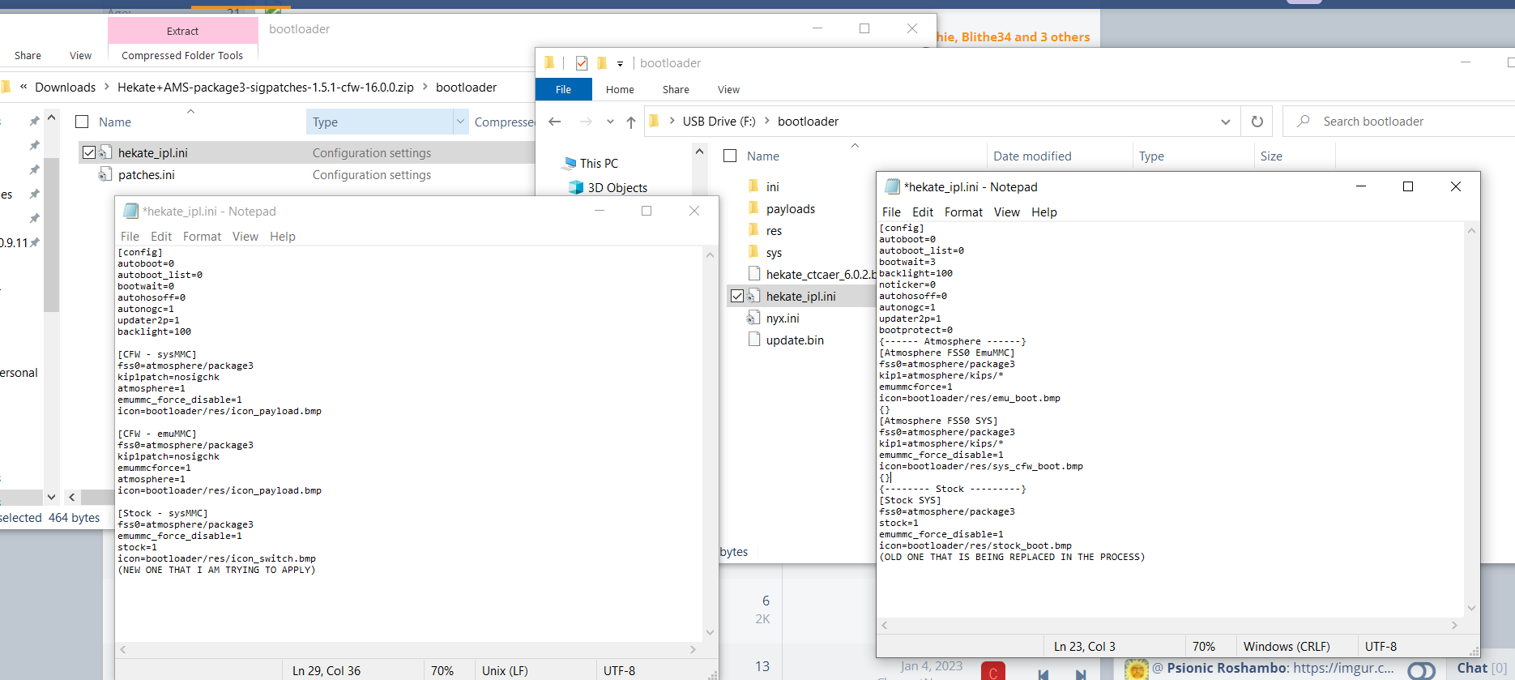Switch to Home tab in USB Drive window
The width and height of the screenshot is (1515, 680).
coord(620,89)
